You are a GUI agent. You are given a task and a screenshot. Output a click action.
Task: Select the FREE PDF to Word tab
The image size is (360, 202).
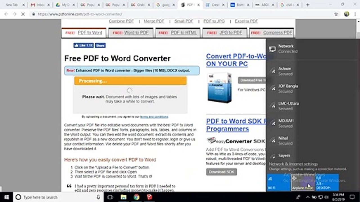coord(84,33)
